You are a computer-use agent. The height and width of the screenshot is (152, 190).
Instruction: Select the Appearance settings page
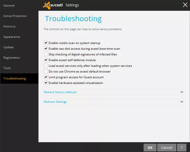[12, 37]
